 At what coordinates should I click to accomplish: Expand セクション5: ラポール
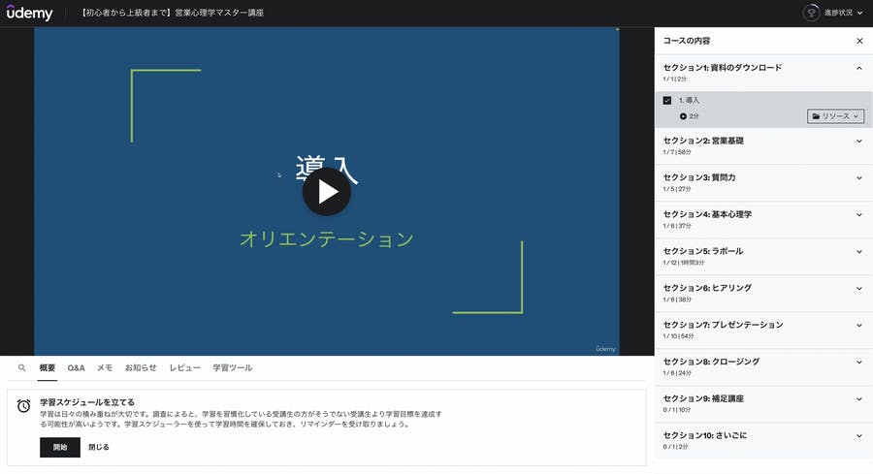(x=858, y=252)
